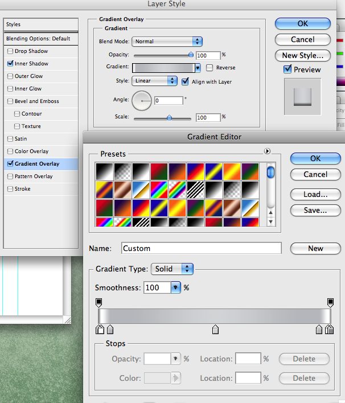Select Blending Options: Default in the list
345x403 pixels.
41,39
